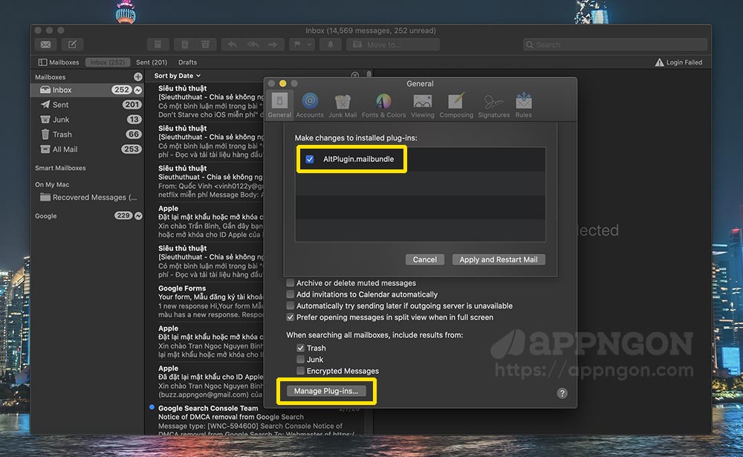Open the Viewing preferences tab
This screenshot has width=743, height=457.
422,106
